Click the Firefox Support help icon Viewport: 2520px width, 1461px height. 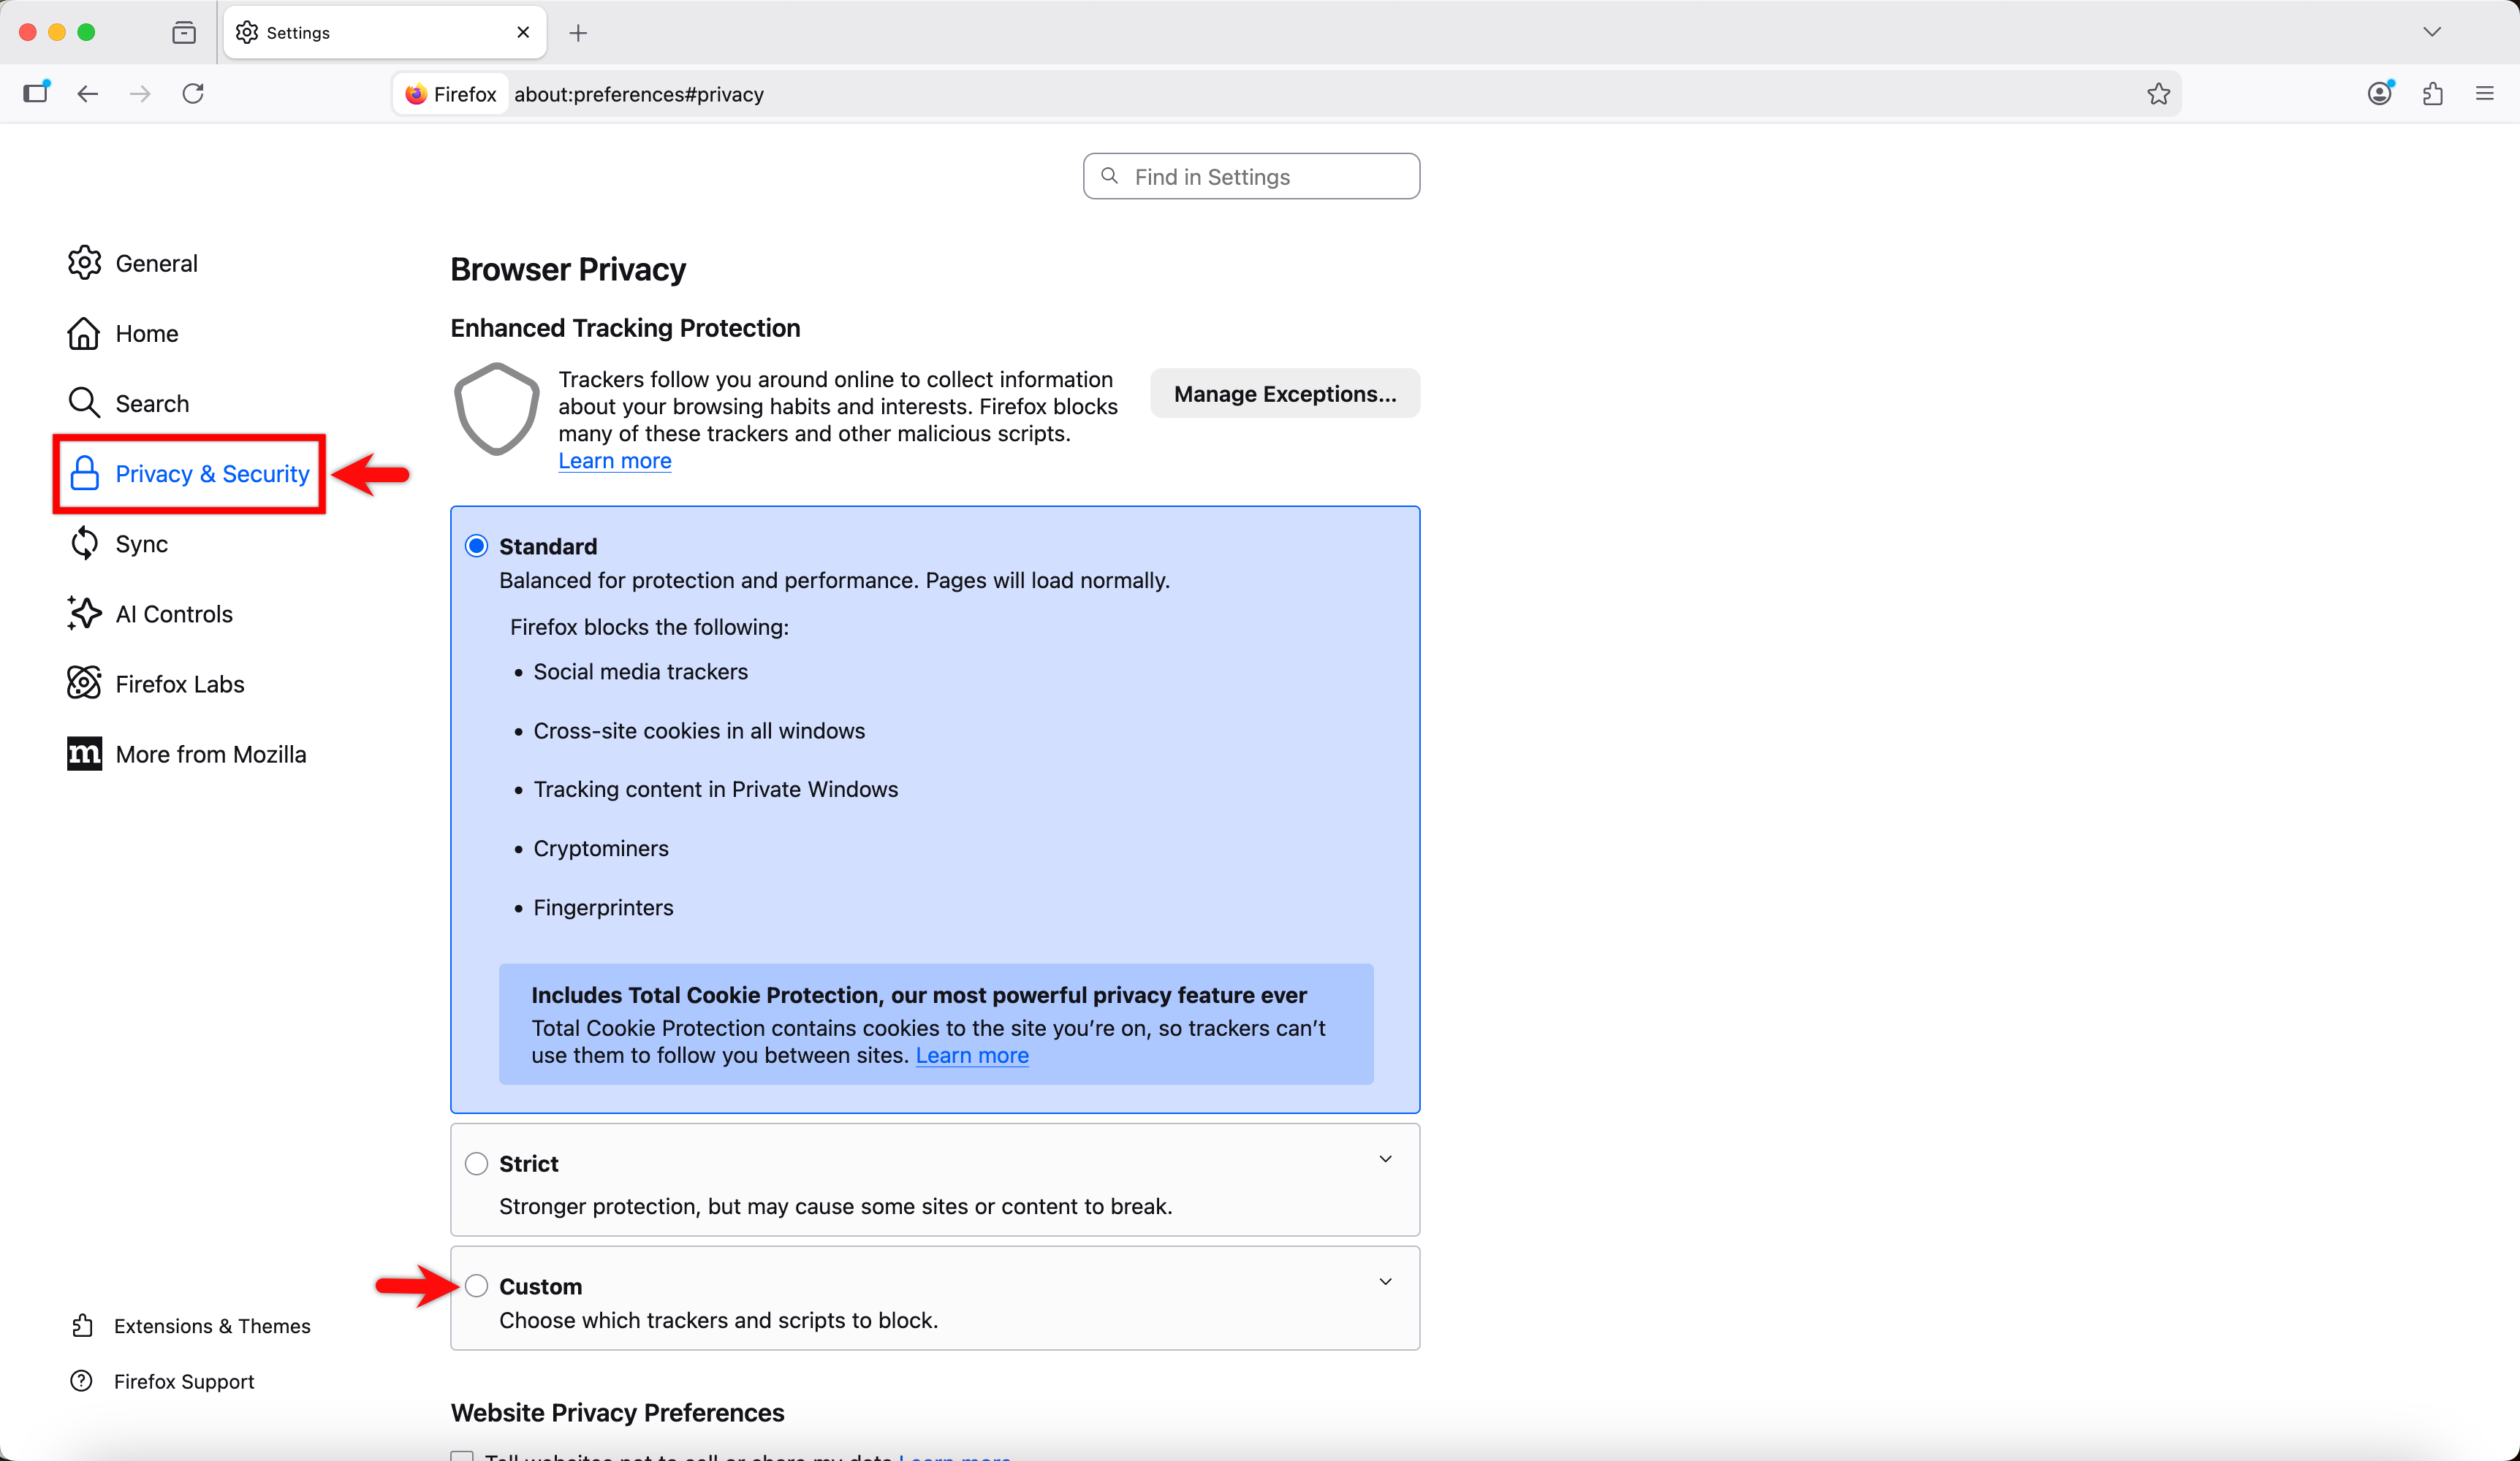(x=82, y=1381)
